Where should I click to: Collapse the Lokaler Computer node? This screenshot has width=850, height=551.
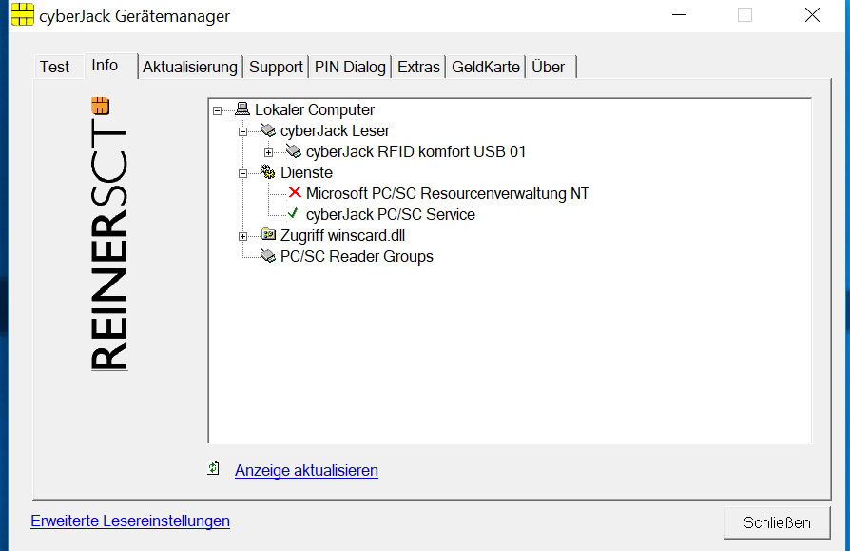pyautogui.click(x=218, y=110)
